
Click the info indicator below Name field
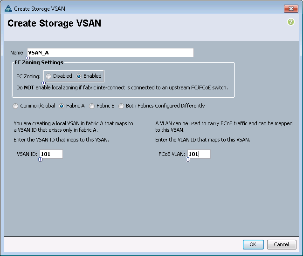(28, 58)
